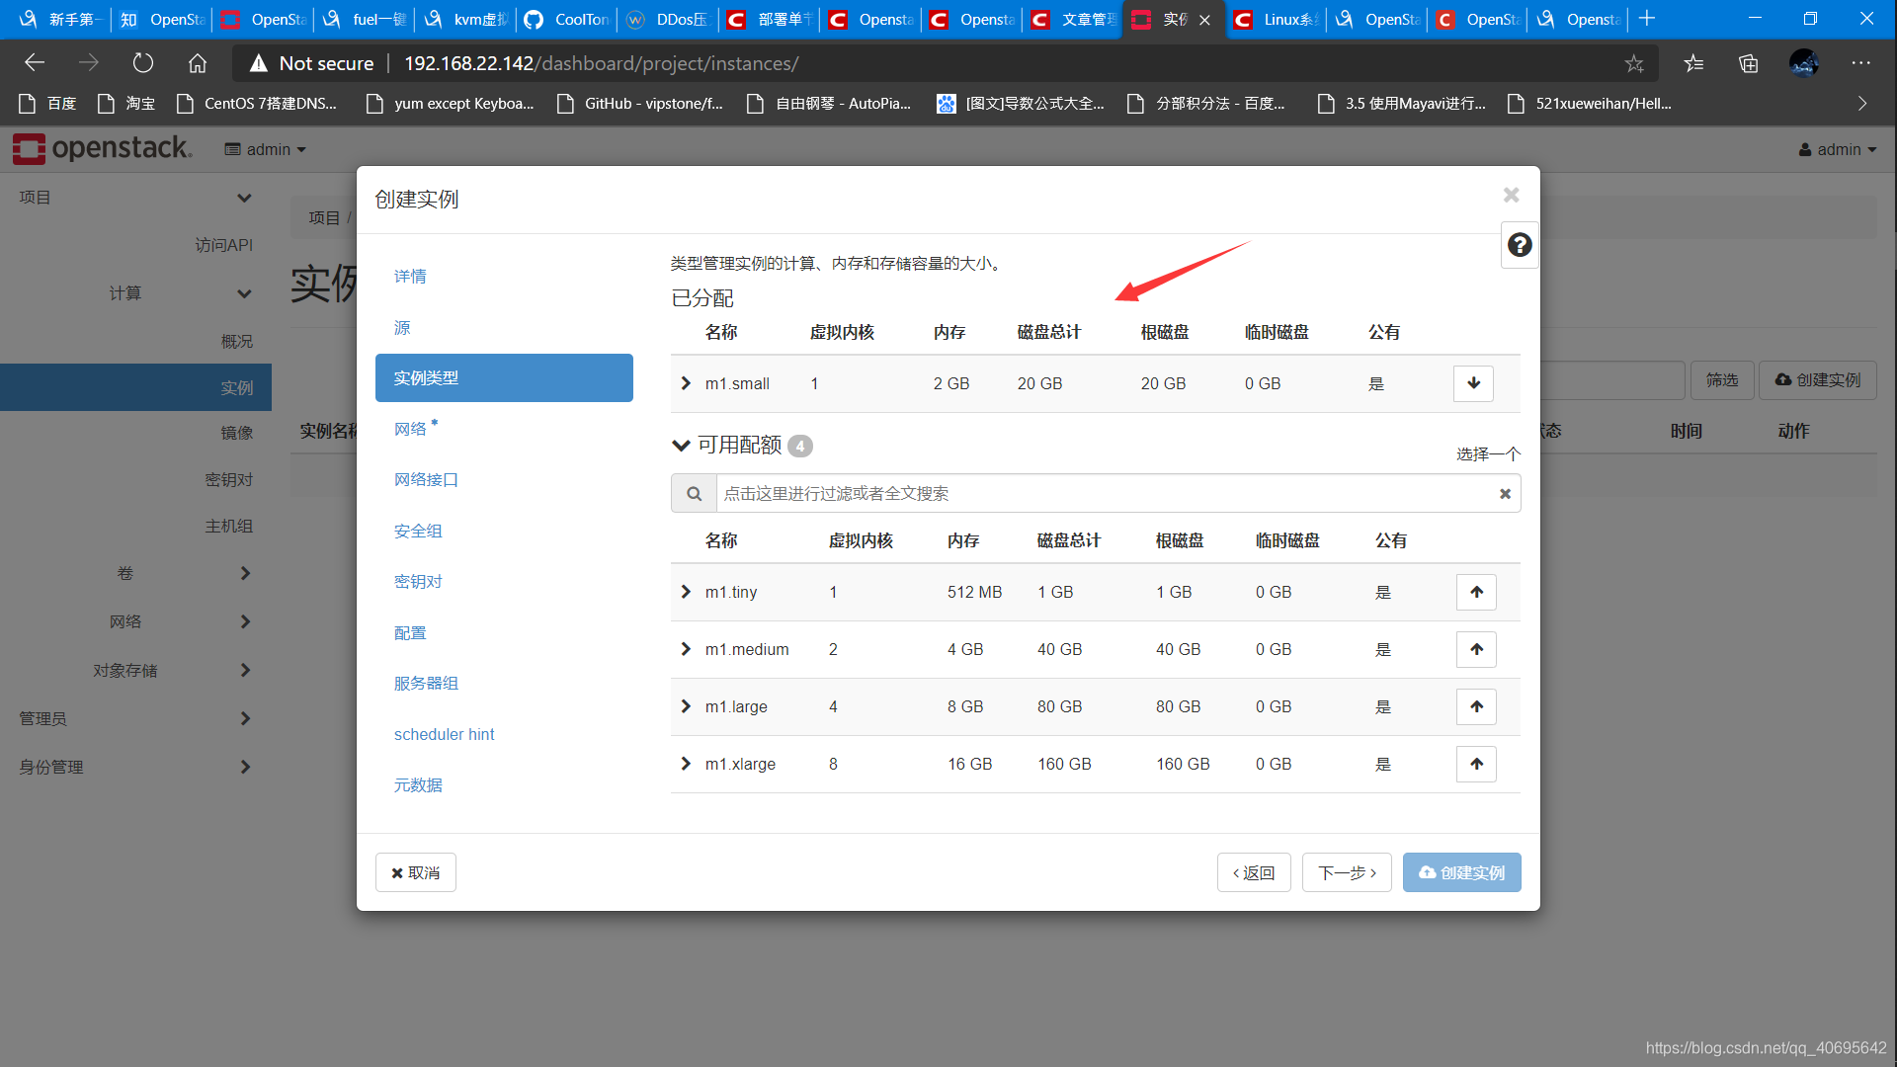Open the 镜像 sidebar link

tap(236, 433)
